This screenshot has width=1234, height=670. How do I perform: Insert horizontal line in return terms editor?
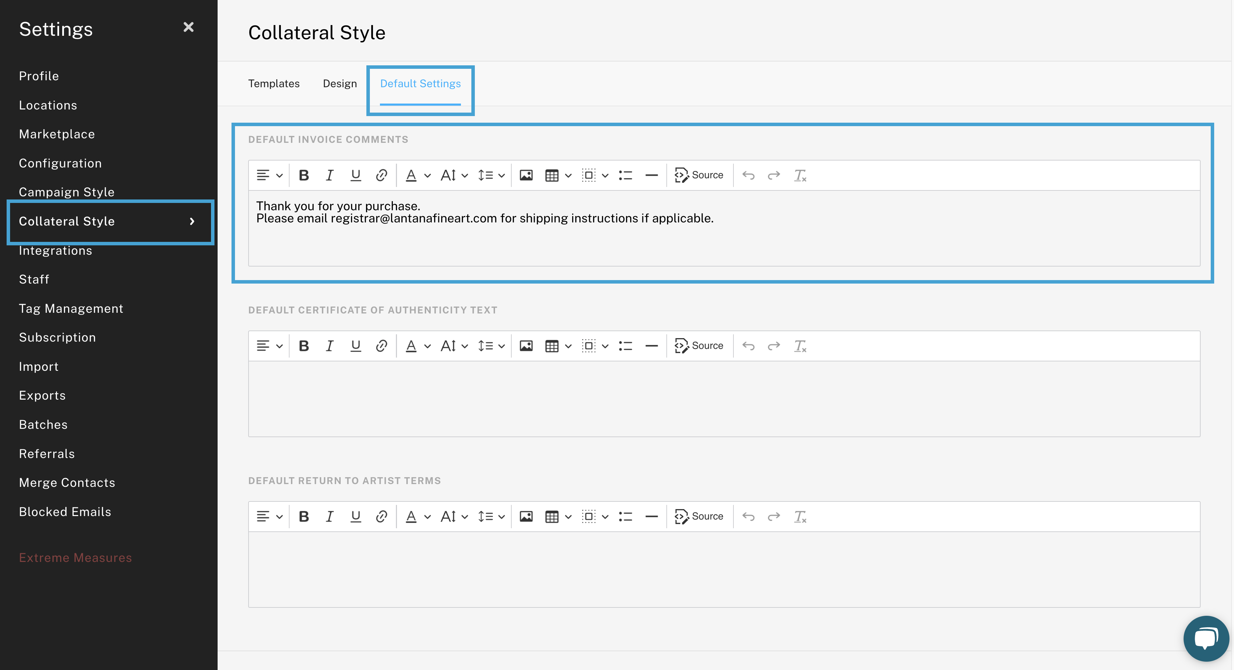click(x=651, y=516)
